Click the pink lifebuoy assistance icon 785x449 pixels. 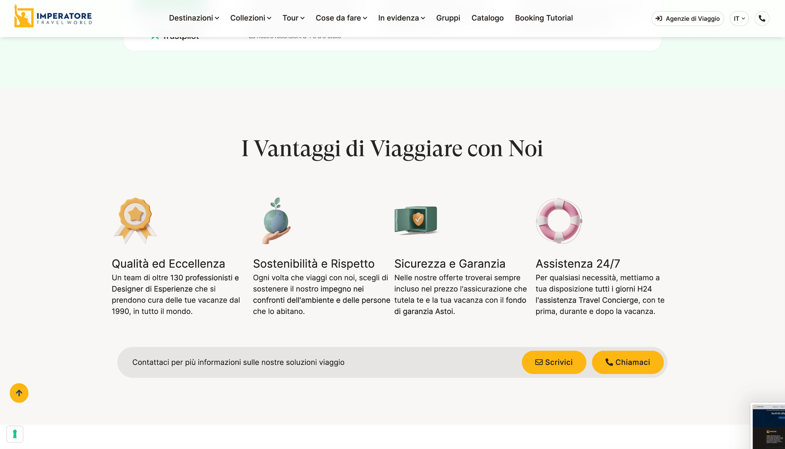(559, 221)
